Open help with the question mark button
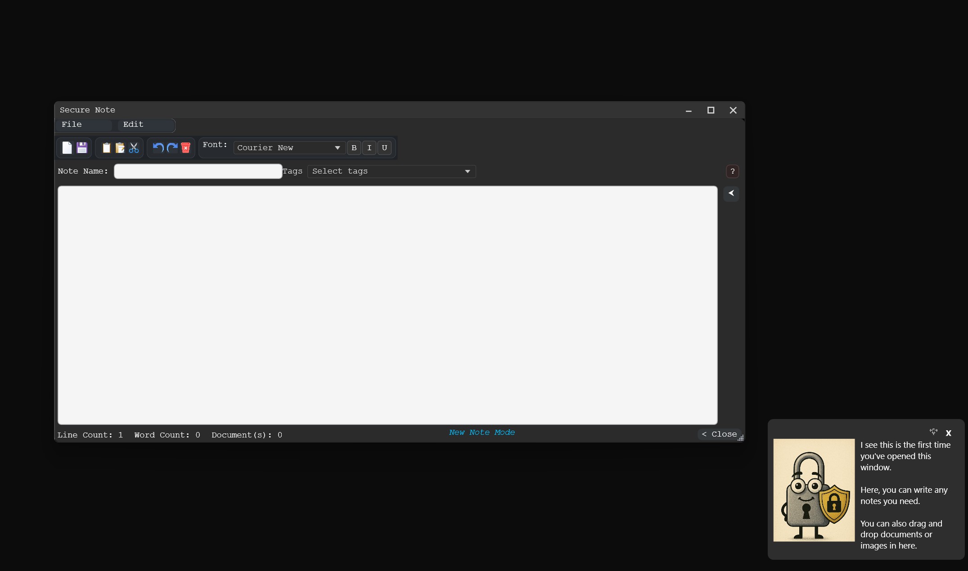This screenshot has width=968, height=571. tap(733, 171)
